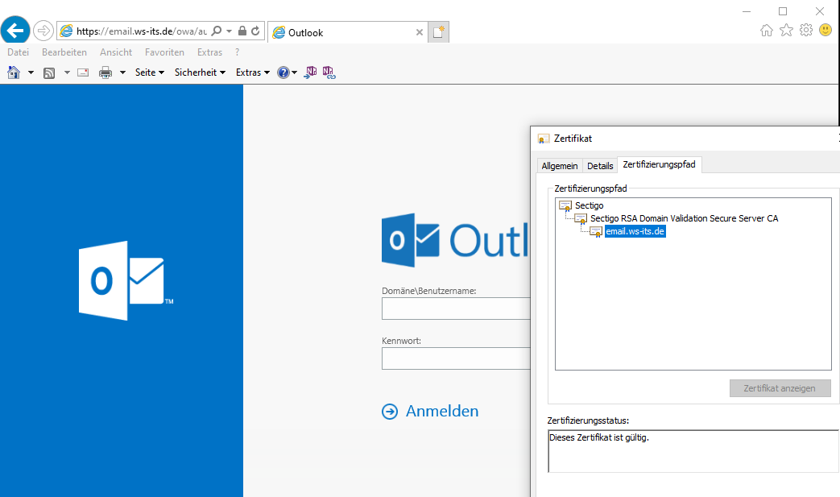840x497 pixels.
Task: Click the Domäne\Benutzername input field
Action: click(x=456, y=309)
